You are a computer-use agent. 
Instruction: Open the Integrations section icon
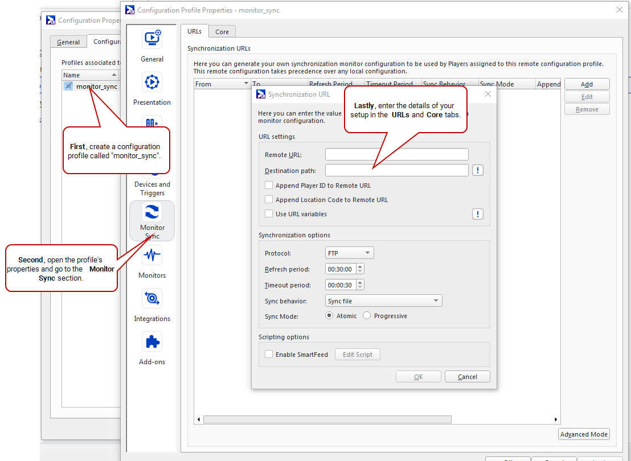point(152,299)
